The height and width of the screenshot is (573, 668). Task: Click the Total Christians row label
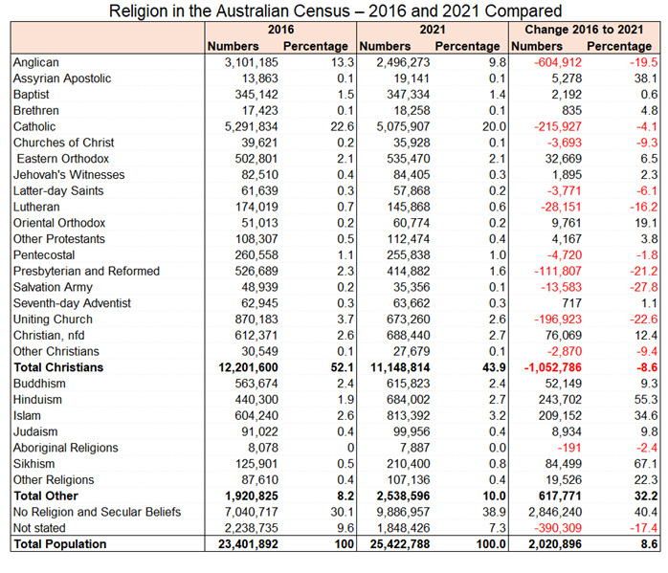pos(58,367)
